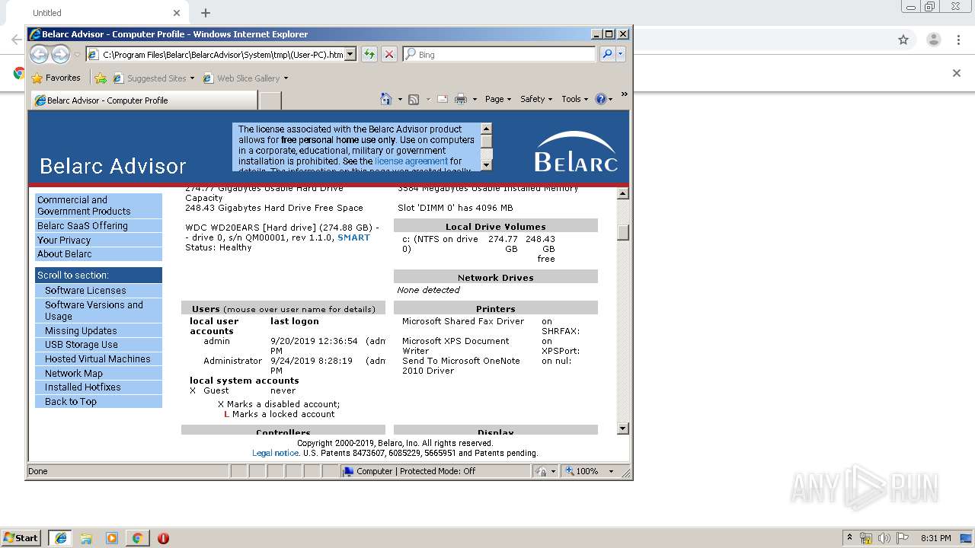Open Windows Explorer folder on taskbar

[x=86, y=538]
